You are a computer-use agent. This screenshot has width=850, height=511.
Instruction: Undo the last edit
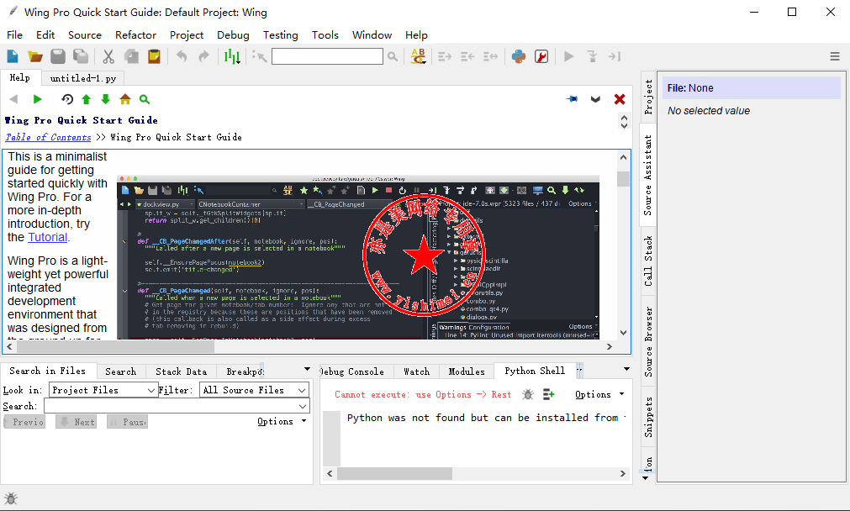(182, 56)
